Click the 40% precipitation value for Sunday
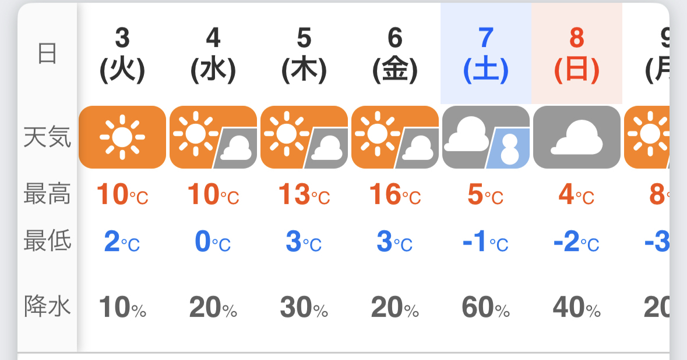This screenshot has width=687, height=360. coord(577,308)
